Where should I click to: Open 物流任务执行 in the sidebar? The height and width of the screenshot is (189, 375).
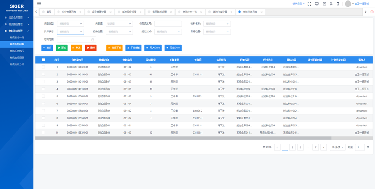[17, 51]
